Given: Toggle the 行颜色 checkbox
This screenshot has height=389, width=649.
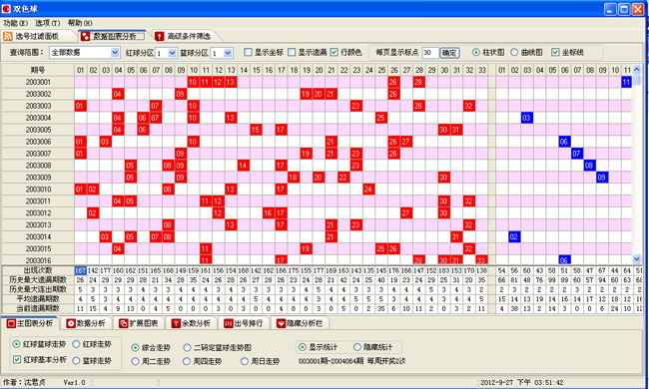Looking at the screenshot, I should 334,52.
